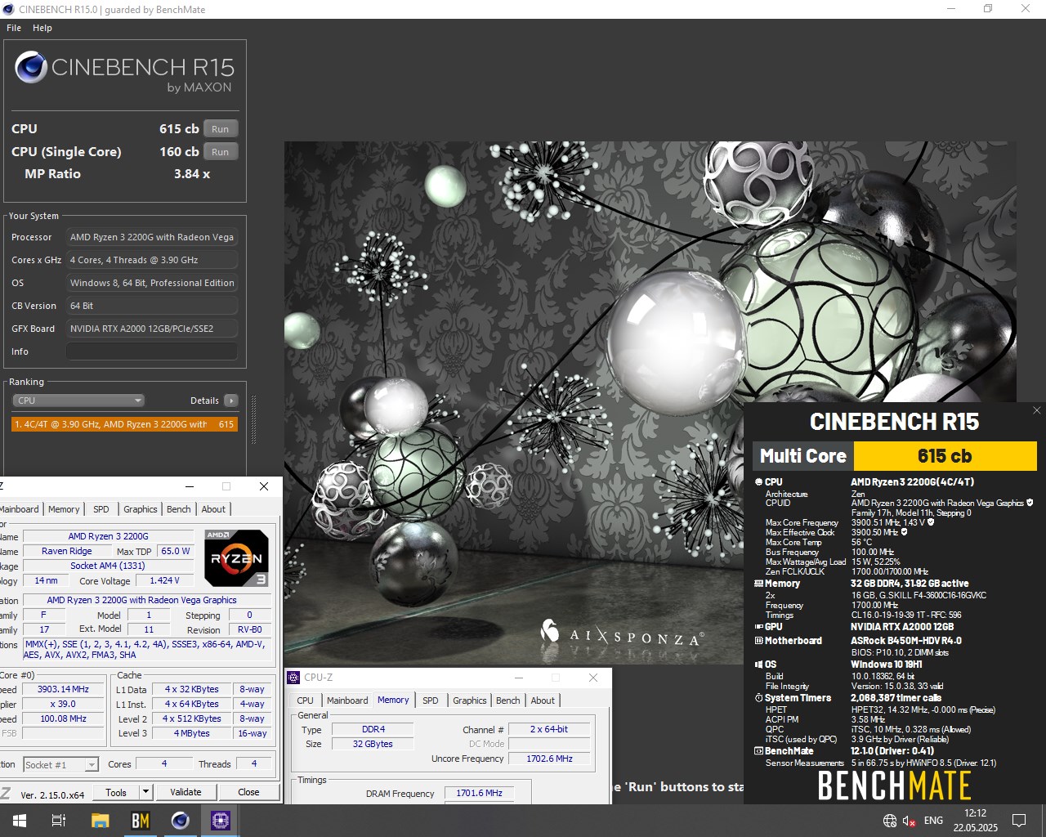Open About tab in left CPU-Z window
This screenshot has width=1046, height=837.
(214, 509)
